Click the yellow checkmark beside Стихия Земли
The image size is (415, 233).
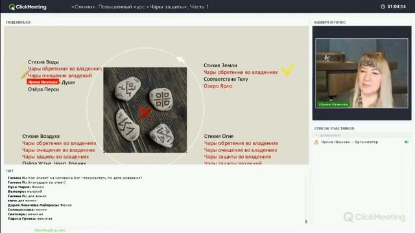(x=287, y=70)
